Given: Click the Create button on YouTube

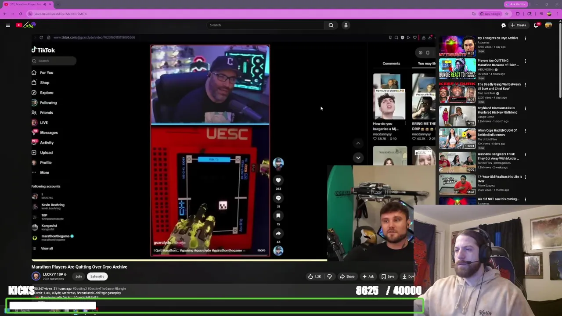Looking at the screenshot, I should [x=518, y=25].
